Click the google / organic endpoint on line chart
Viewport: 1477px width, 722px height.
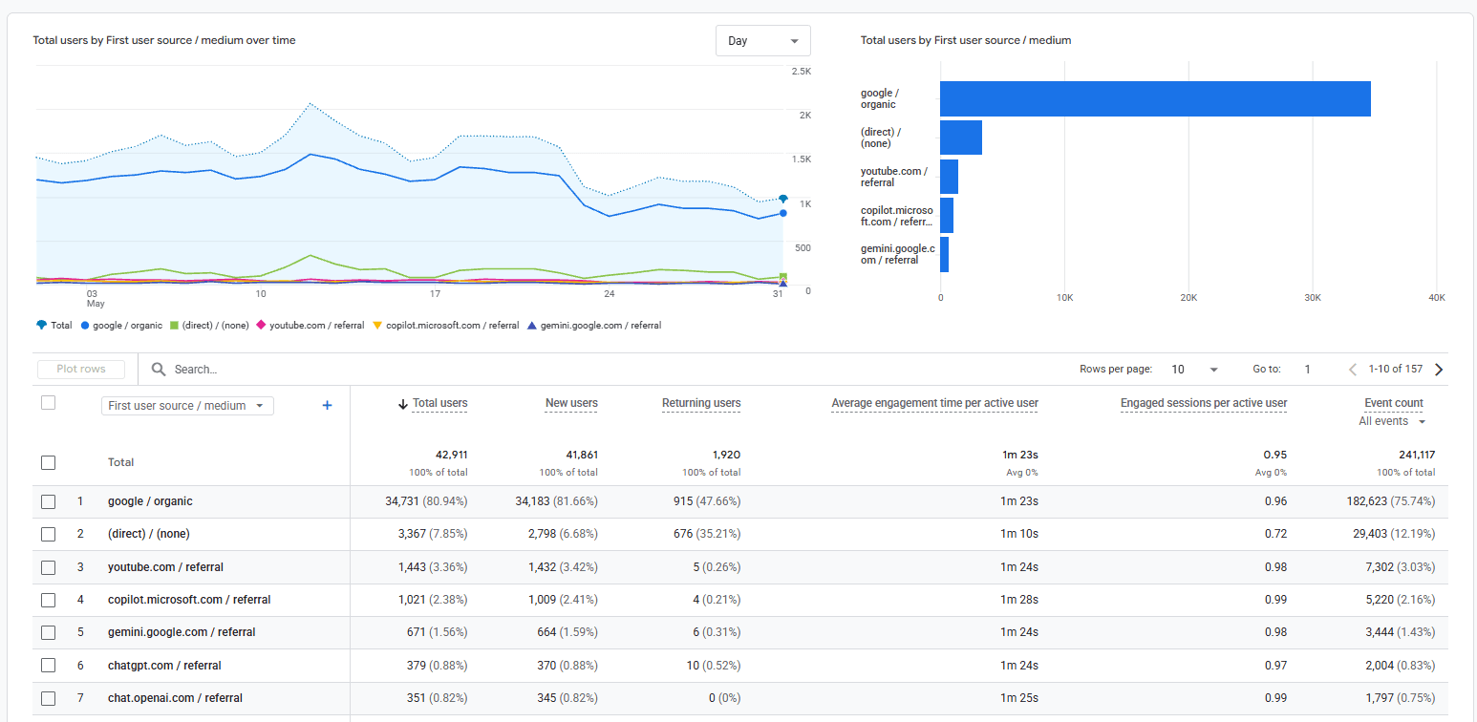click(783, 213)
